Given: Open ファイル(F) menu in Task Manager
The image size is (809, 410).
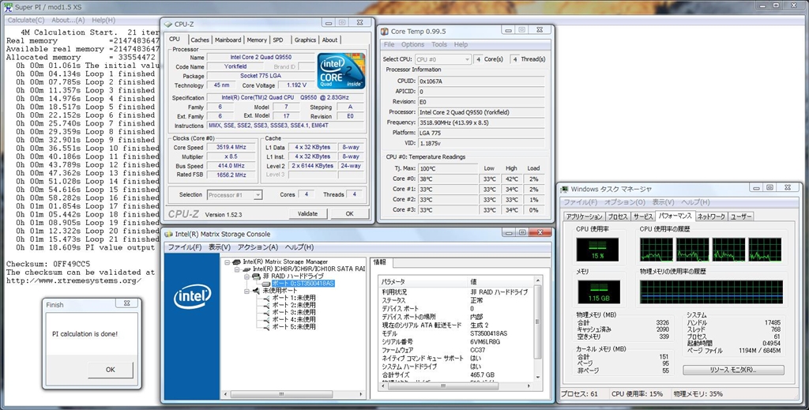Looking at the screenshot, I should [581, 202].
